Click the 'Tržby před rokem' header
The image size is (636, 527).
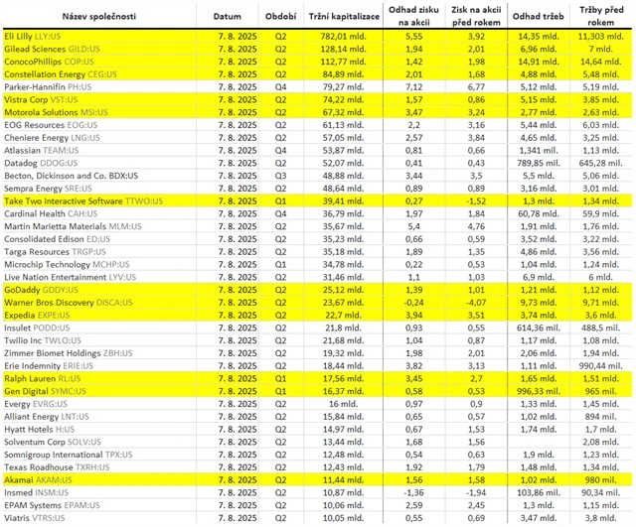601,16
